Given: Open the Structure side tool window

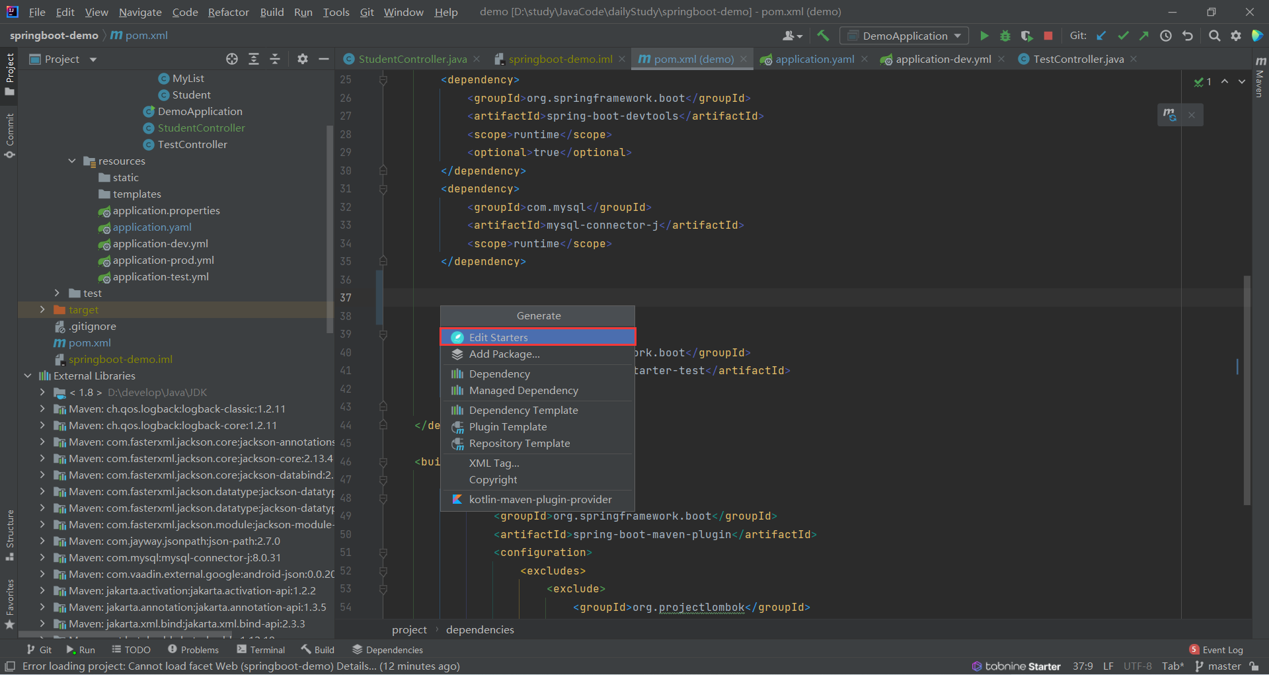Looking at the screenshot, I should pos(10,536).
